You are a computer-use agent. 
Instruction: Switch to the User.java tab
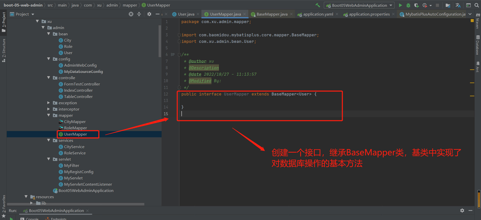pos(186,14)
